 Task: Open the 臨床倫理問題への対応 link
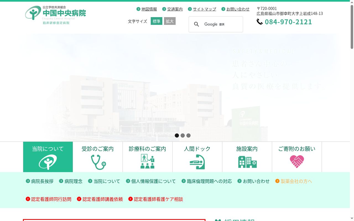pos(209,181)
